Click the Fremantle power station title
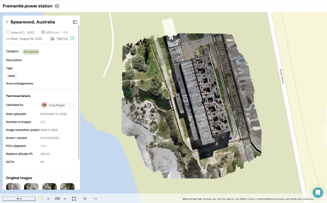327x203 pixels. (x=28, y=6)
